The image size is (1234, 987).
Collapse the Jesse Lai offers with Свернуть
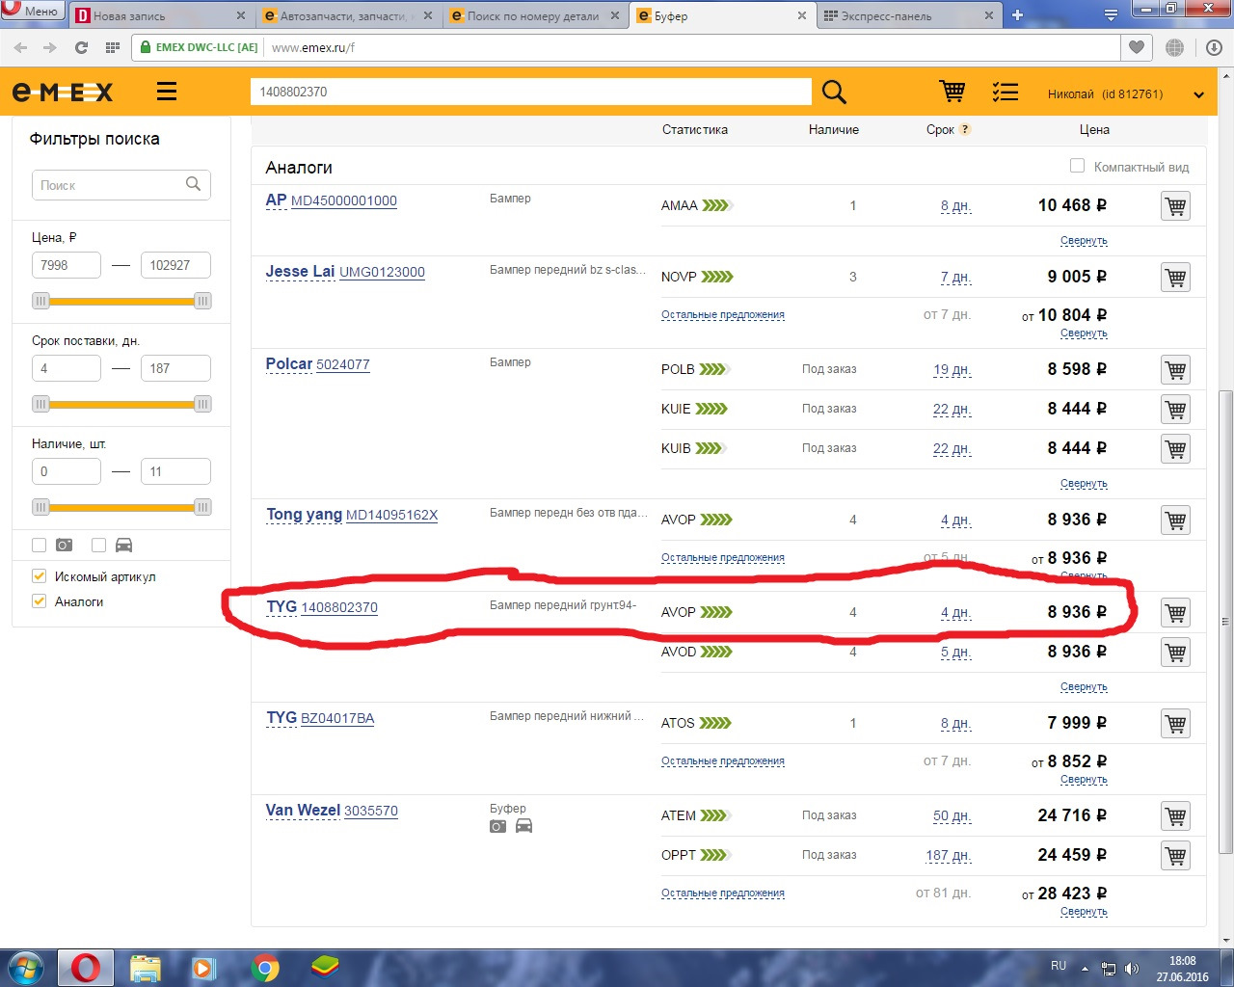(x=1084, y=333)
